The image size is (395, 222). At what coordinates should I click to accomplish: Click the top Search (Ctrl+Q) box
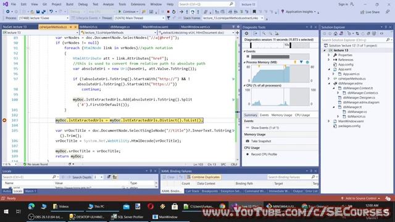pyautogui.click(x=206, y=4)
